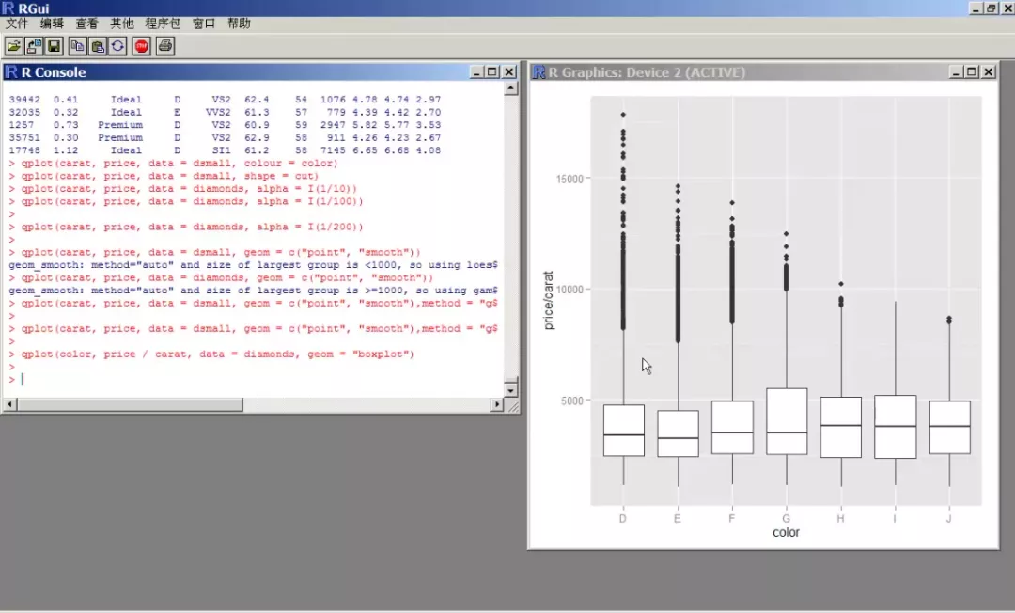Click the console horizontal scrollbar thumb
The height and width of the screenshot is (613, 1015).
coord(129,405)
